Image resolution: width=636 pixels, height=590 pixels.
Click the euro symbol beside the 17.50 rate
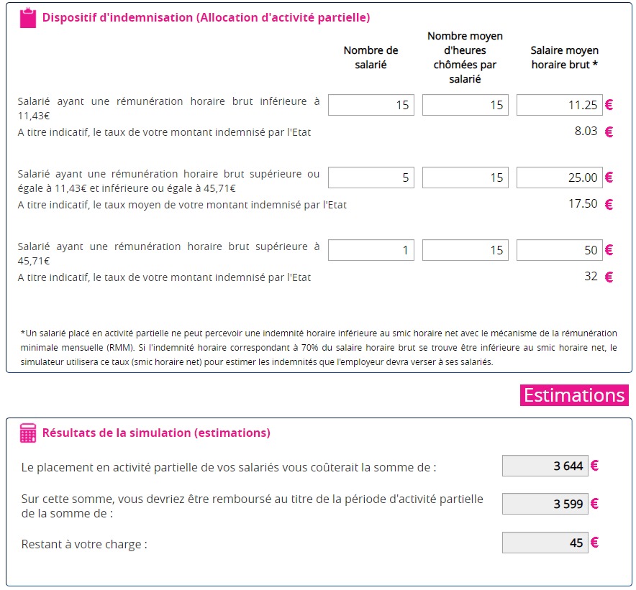pyautogui.click(x=609, y=204)
